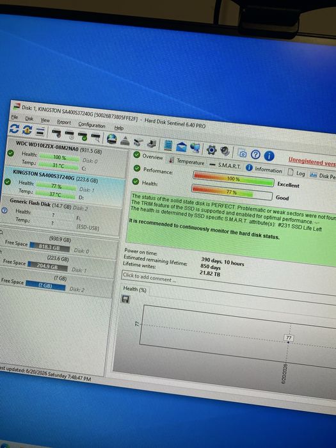336x448 pixels.
Task: Switch to the Information tab
Action: click(264, 169)
